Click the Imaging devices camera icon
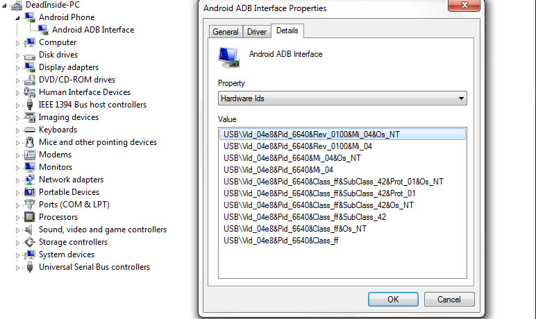536x319 pixels. [x=30, y=117]
